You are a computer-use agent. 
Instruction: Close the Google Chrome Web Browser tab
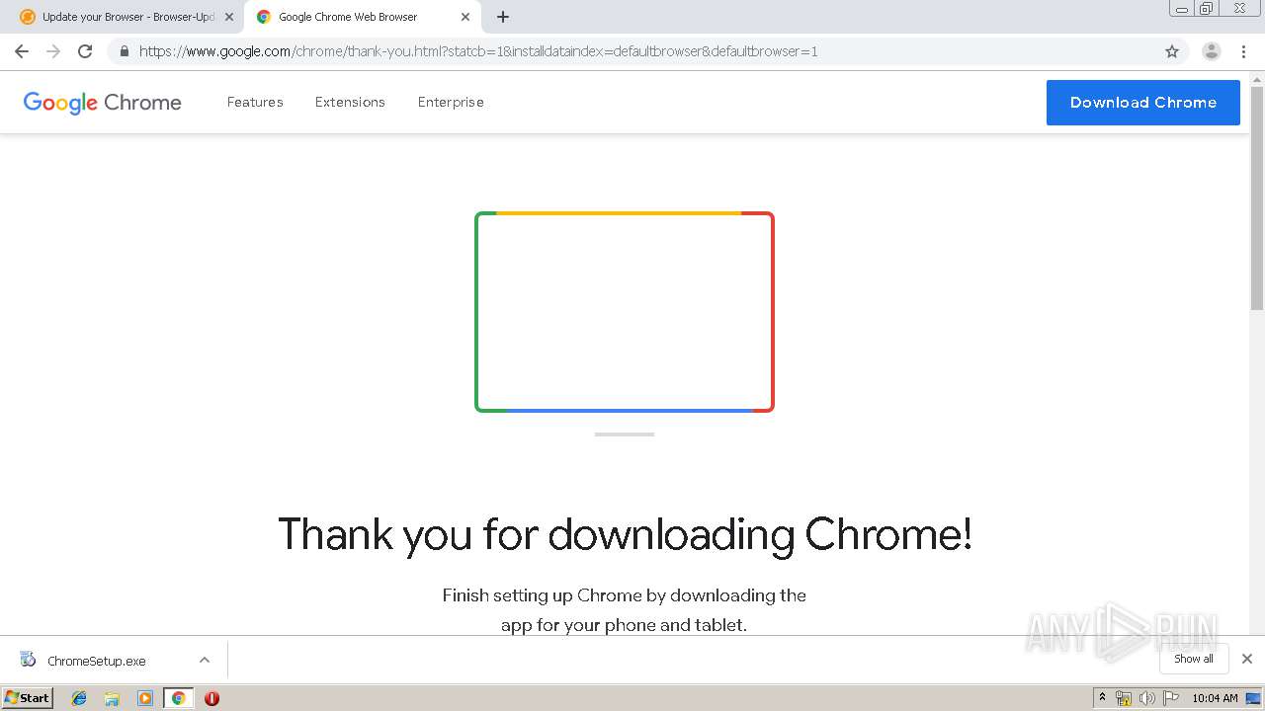coord(465,17)
